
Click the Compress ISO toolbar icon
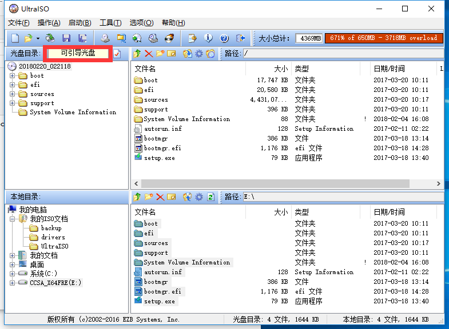click(x=121, y=38)
